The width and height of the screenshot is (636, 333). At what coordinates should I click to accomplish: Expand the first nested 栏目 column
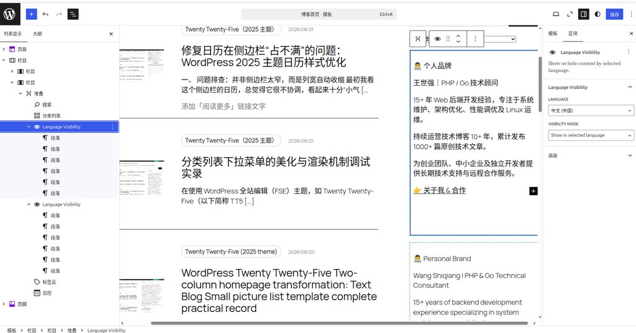click(x=12, y=71)
